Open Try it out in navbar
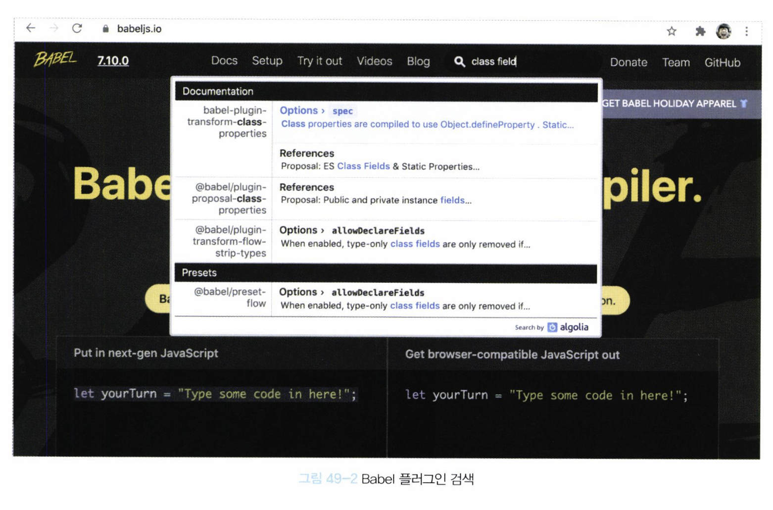This screenshot has width=773, height=510. (319, 61)
